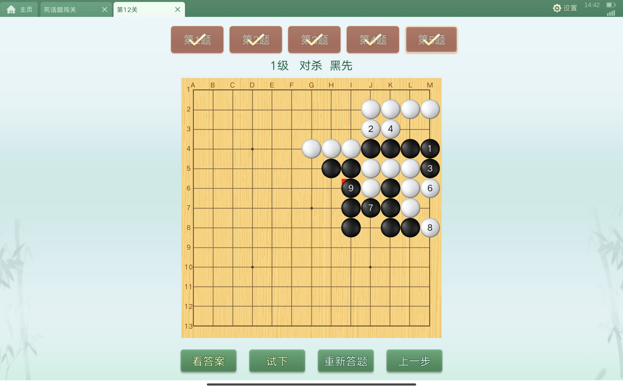This screenshot has height=389, width=623.
Task: Place a stone at star point D10
Action: click(252, 267)
